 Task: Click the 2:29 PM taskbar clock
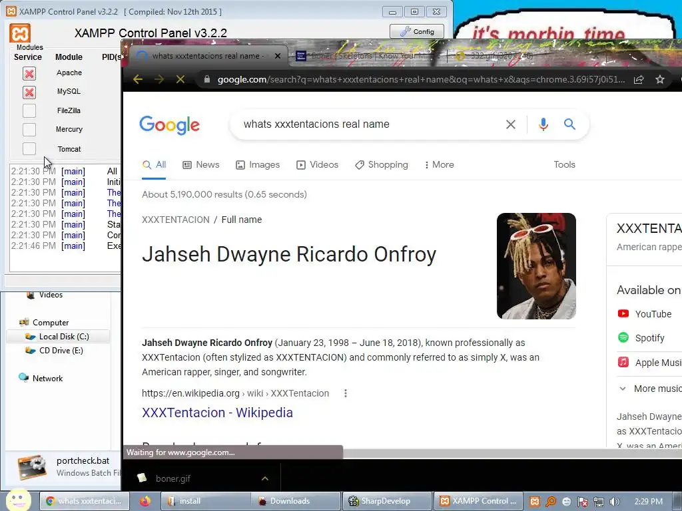(x=649, y=502)
